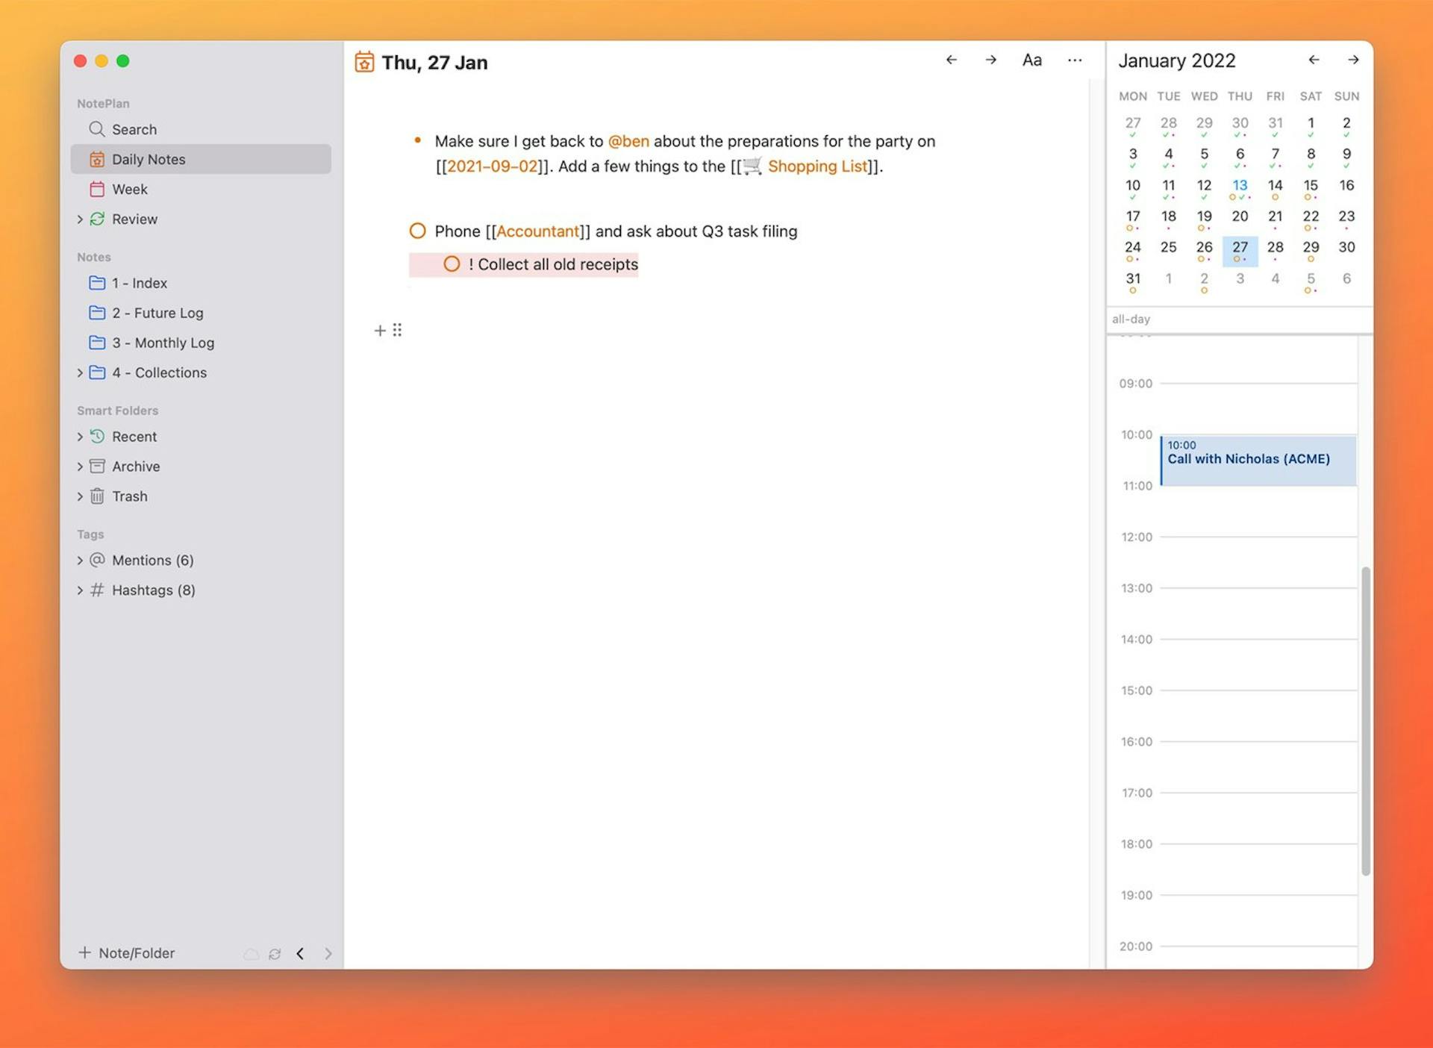Open the more options ellipsis menu
Image resolution: width=1433 pixels, height=1048 pixels.
click(x=1074, y=60)
